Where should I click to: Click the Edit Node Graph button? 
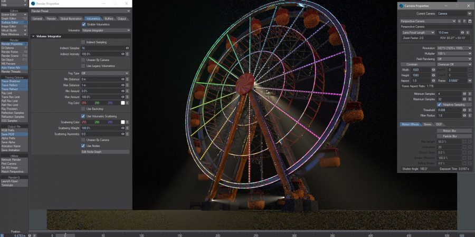coord(105,152)
